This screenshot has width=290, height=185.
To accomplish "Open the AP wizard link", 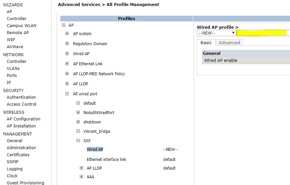I will pyautogui.click(x=9, y=12).
